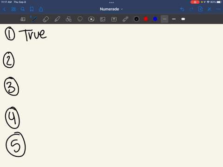Go back with the left chevron
223x167 pixels.
point(4,9)
